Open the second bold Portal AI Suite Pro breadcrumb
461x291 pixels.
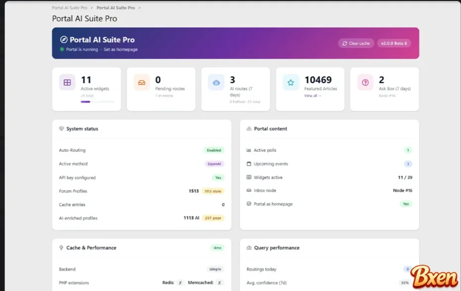click(116, 8)
